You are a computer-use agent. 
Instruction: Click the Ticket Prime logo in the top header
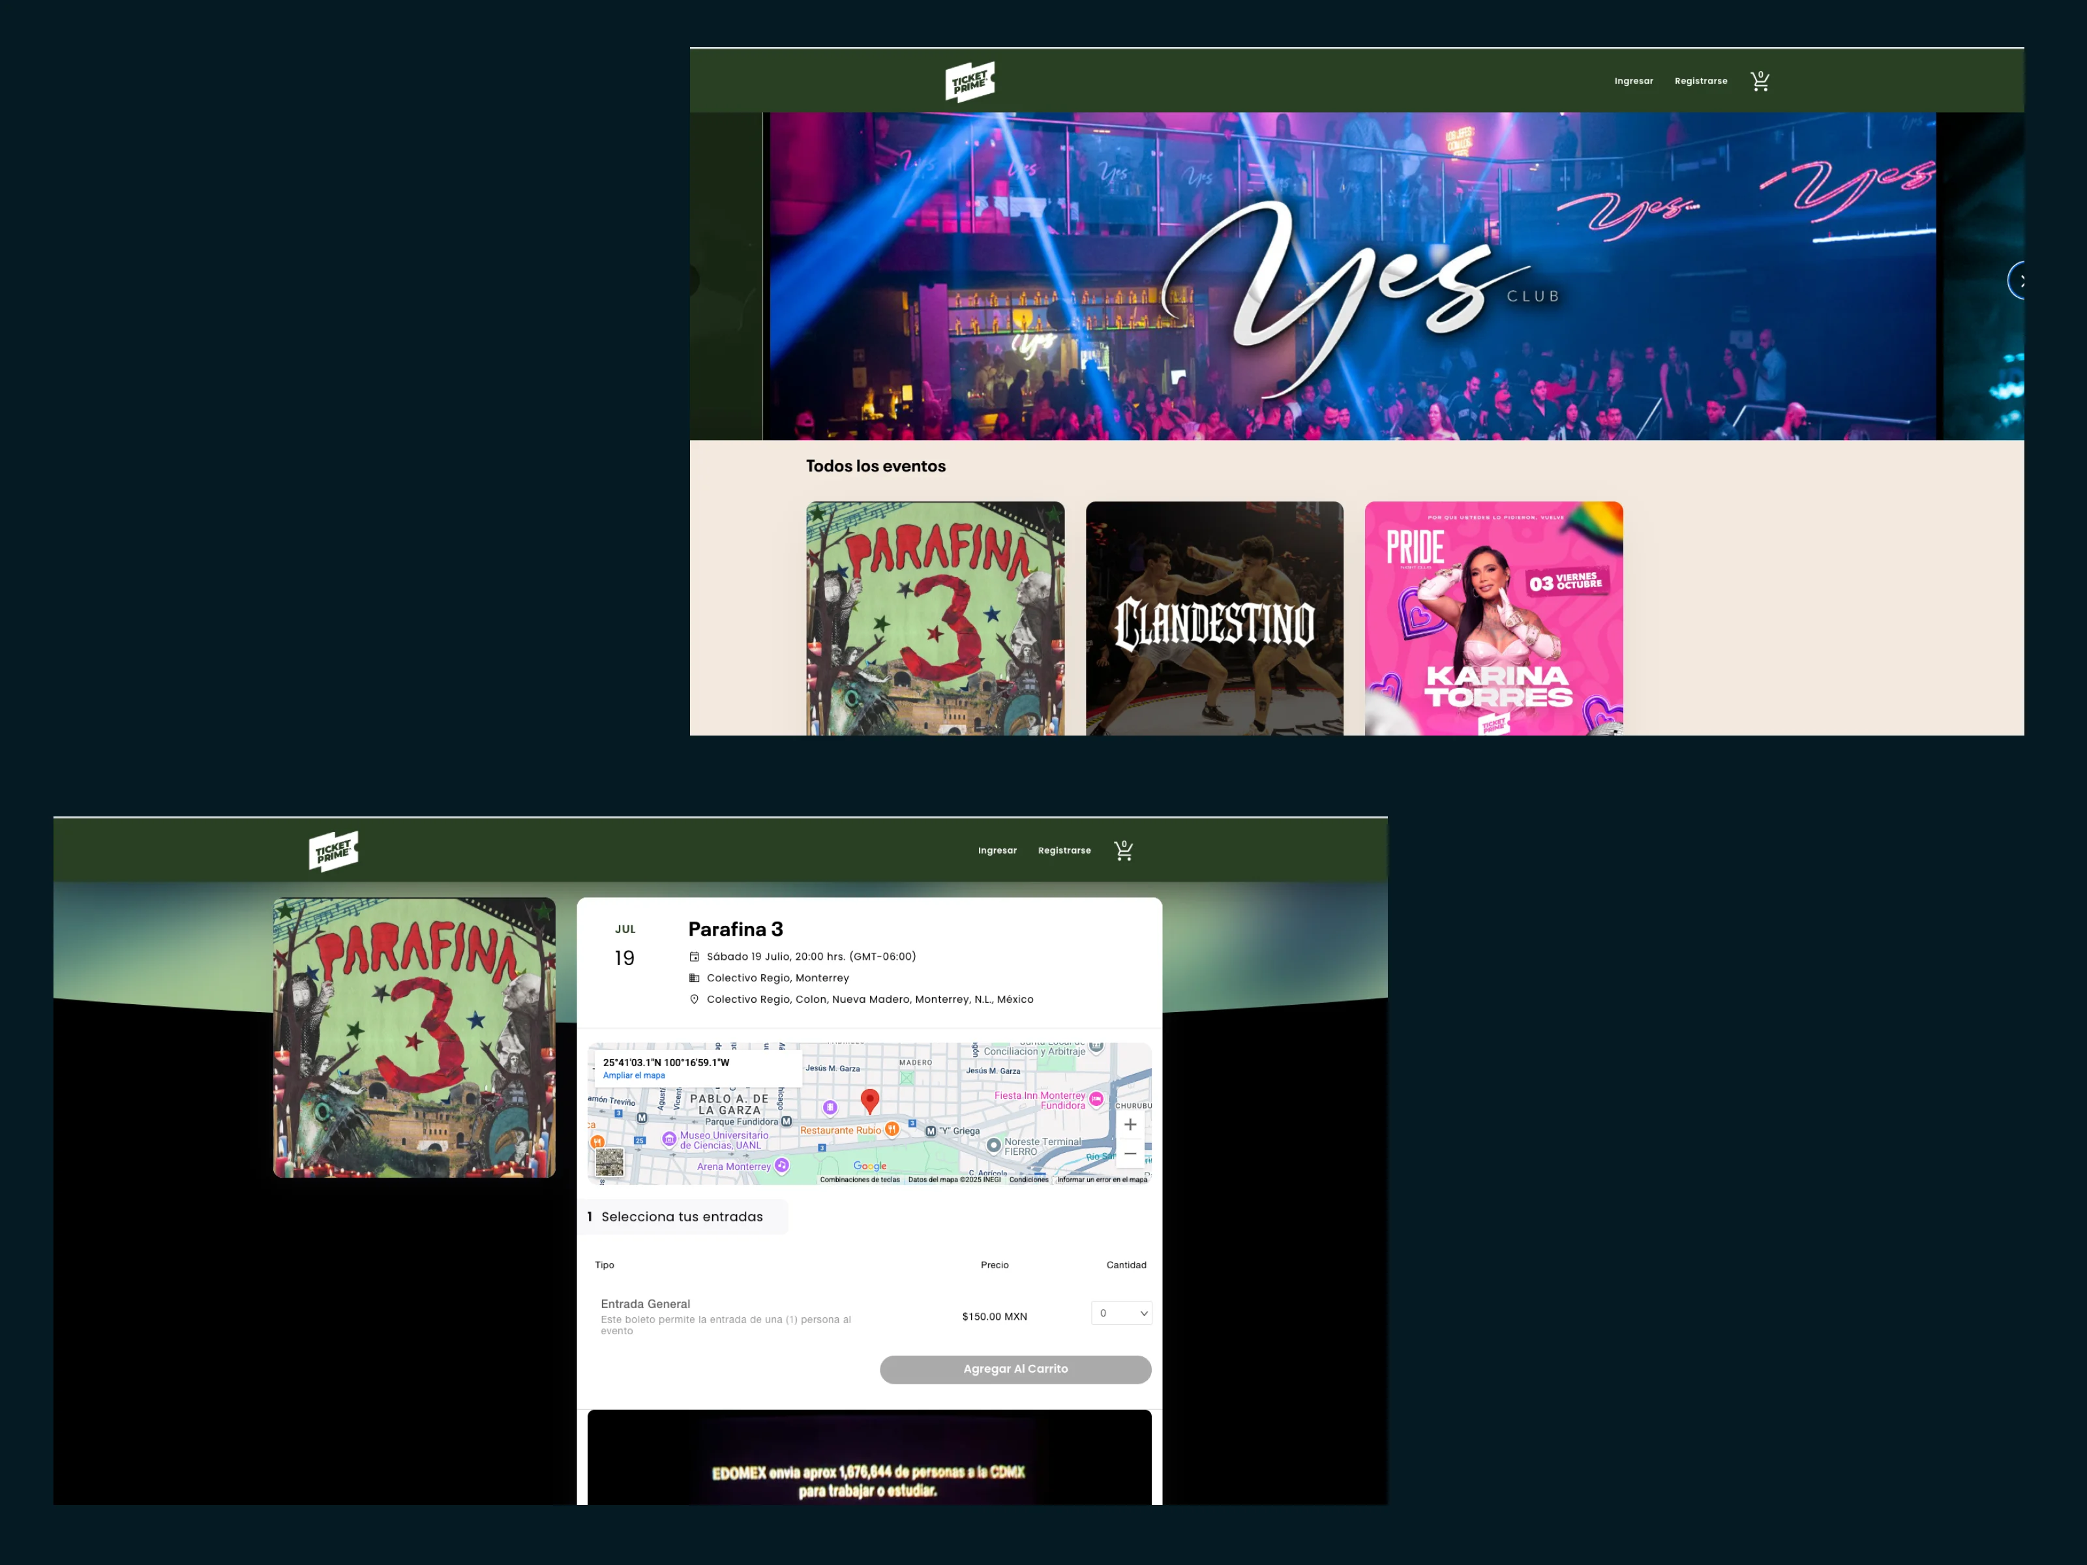(969, 82)
